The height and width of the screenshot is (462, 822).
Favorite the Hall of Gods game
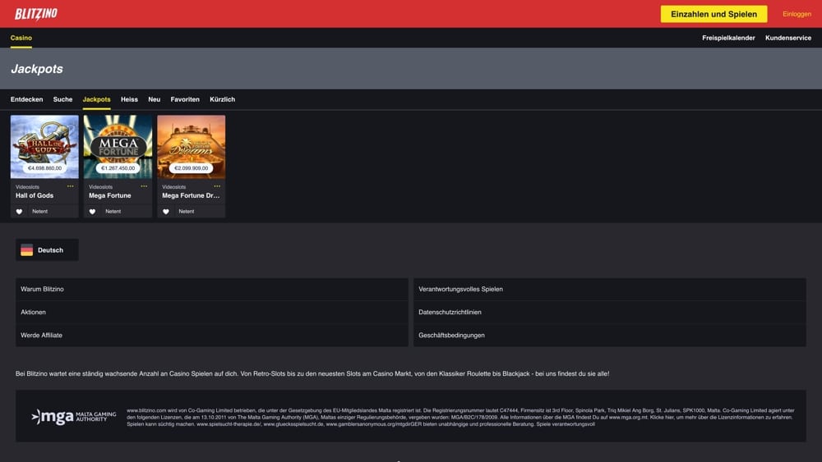tap(20, 212)
